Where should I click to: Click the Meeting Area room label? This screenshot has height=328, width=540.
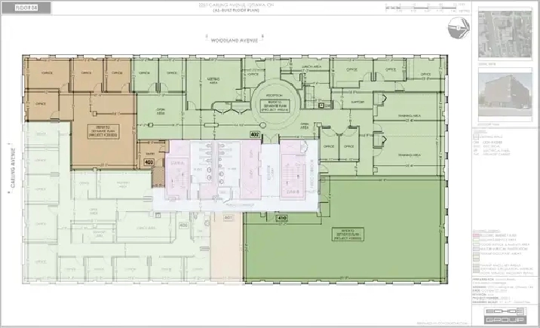[x=213, y=79]
